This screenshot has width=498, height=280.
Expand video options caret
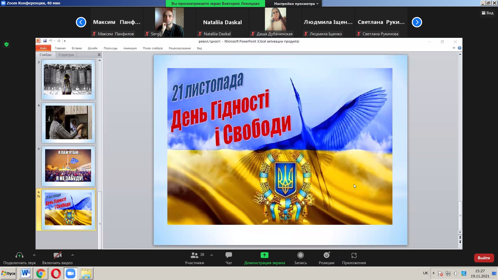point(73,255)
